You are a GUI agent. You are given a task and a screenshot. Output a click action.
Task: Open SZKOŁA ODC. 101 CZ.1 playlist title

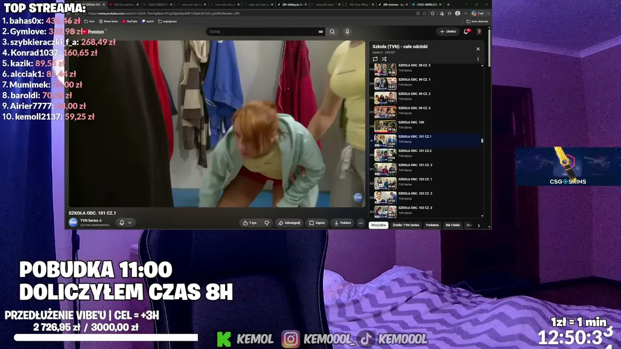pos(415,137)
